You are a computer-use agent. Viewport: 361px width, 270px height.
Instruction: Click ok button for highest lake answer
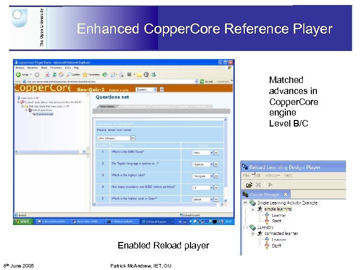pyautogui.click(x=216, y=176)
